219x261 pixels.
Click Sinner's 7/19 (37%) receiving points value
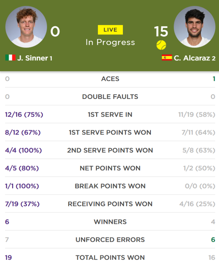pos(22,204)
